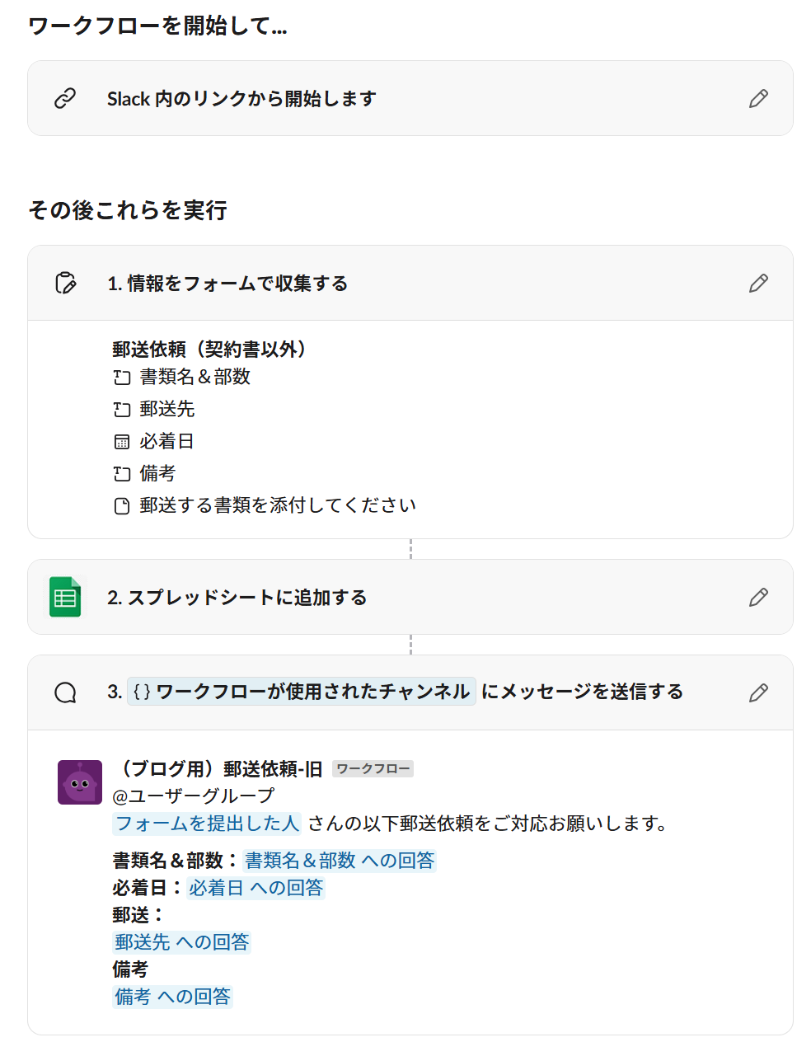Click the message bubble step icon
811x1042 pixels.
65,692
